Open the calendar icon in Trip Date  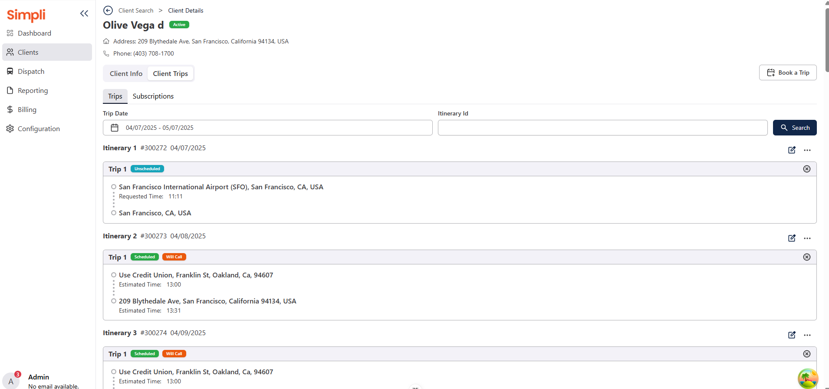115,128
